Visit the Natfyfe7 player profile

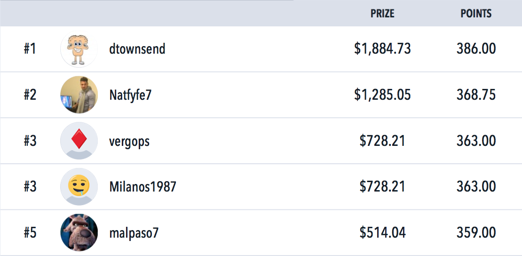[131, 96]
